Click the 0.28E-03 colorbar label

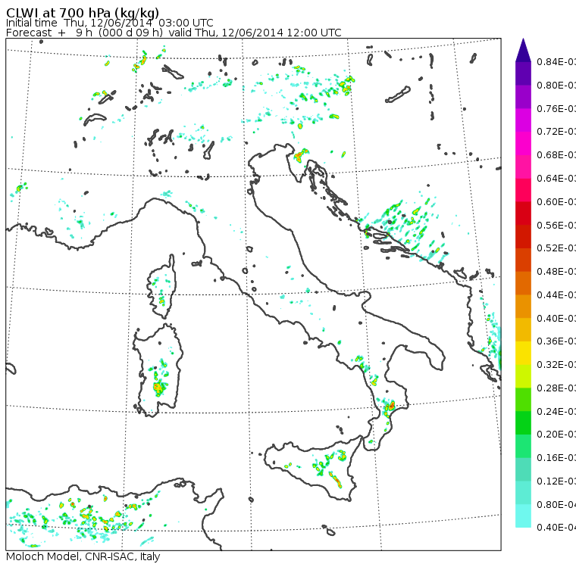pyautogui.click(x=556, y=388)
